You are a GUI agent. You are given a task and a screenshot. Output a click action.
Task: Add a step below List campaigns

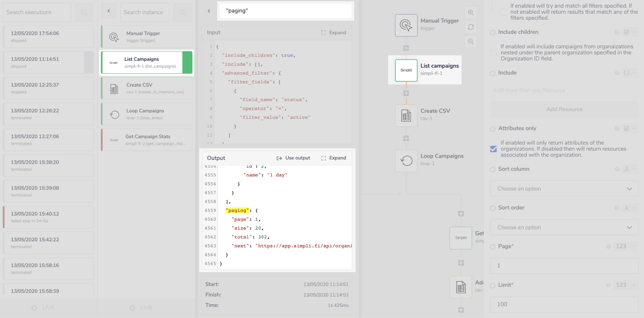[406, 93]
